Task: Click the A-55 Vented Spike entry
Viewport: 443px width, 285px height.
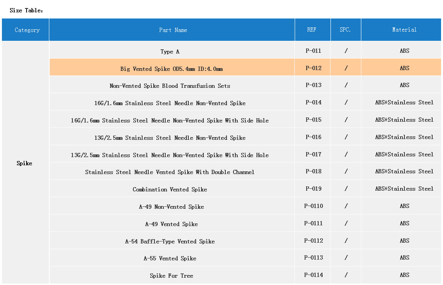Action: [x=170, y=258]
